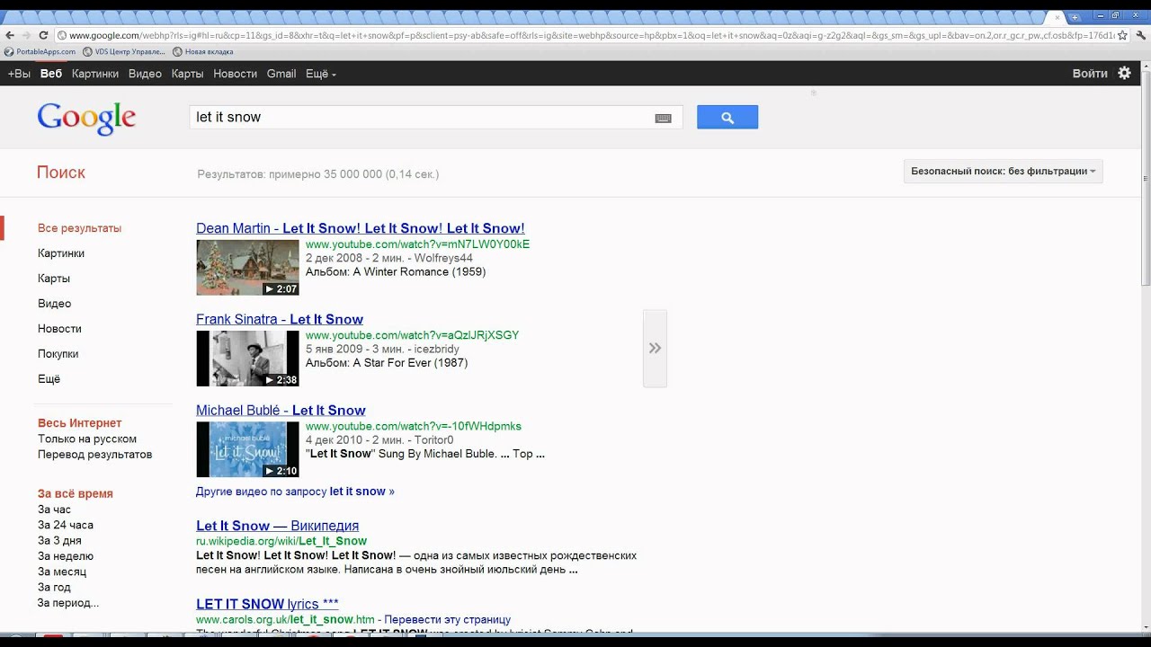The image size is (1151, 647).
Task: Filter results Только на русском
Action: click(87, 439)
